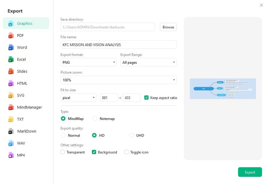Click the width field showing 881
This screenshot has width=268, height=184.
point(109,98)
